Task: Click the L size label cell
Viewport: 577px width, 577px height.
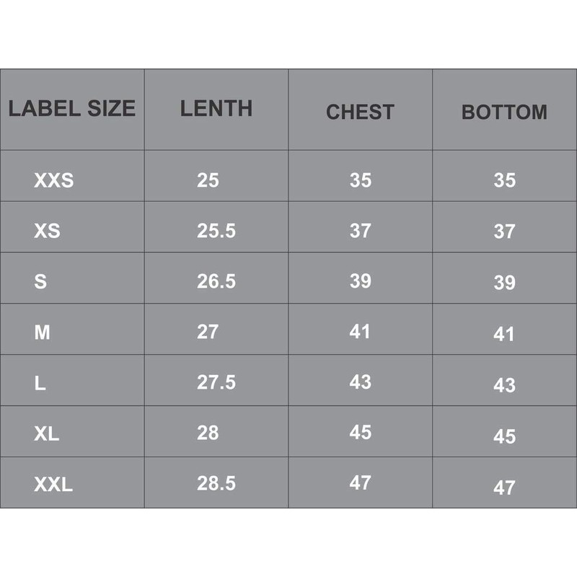Action: pos(40,384)
